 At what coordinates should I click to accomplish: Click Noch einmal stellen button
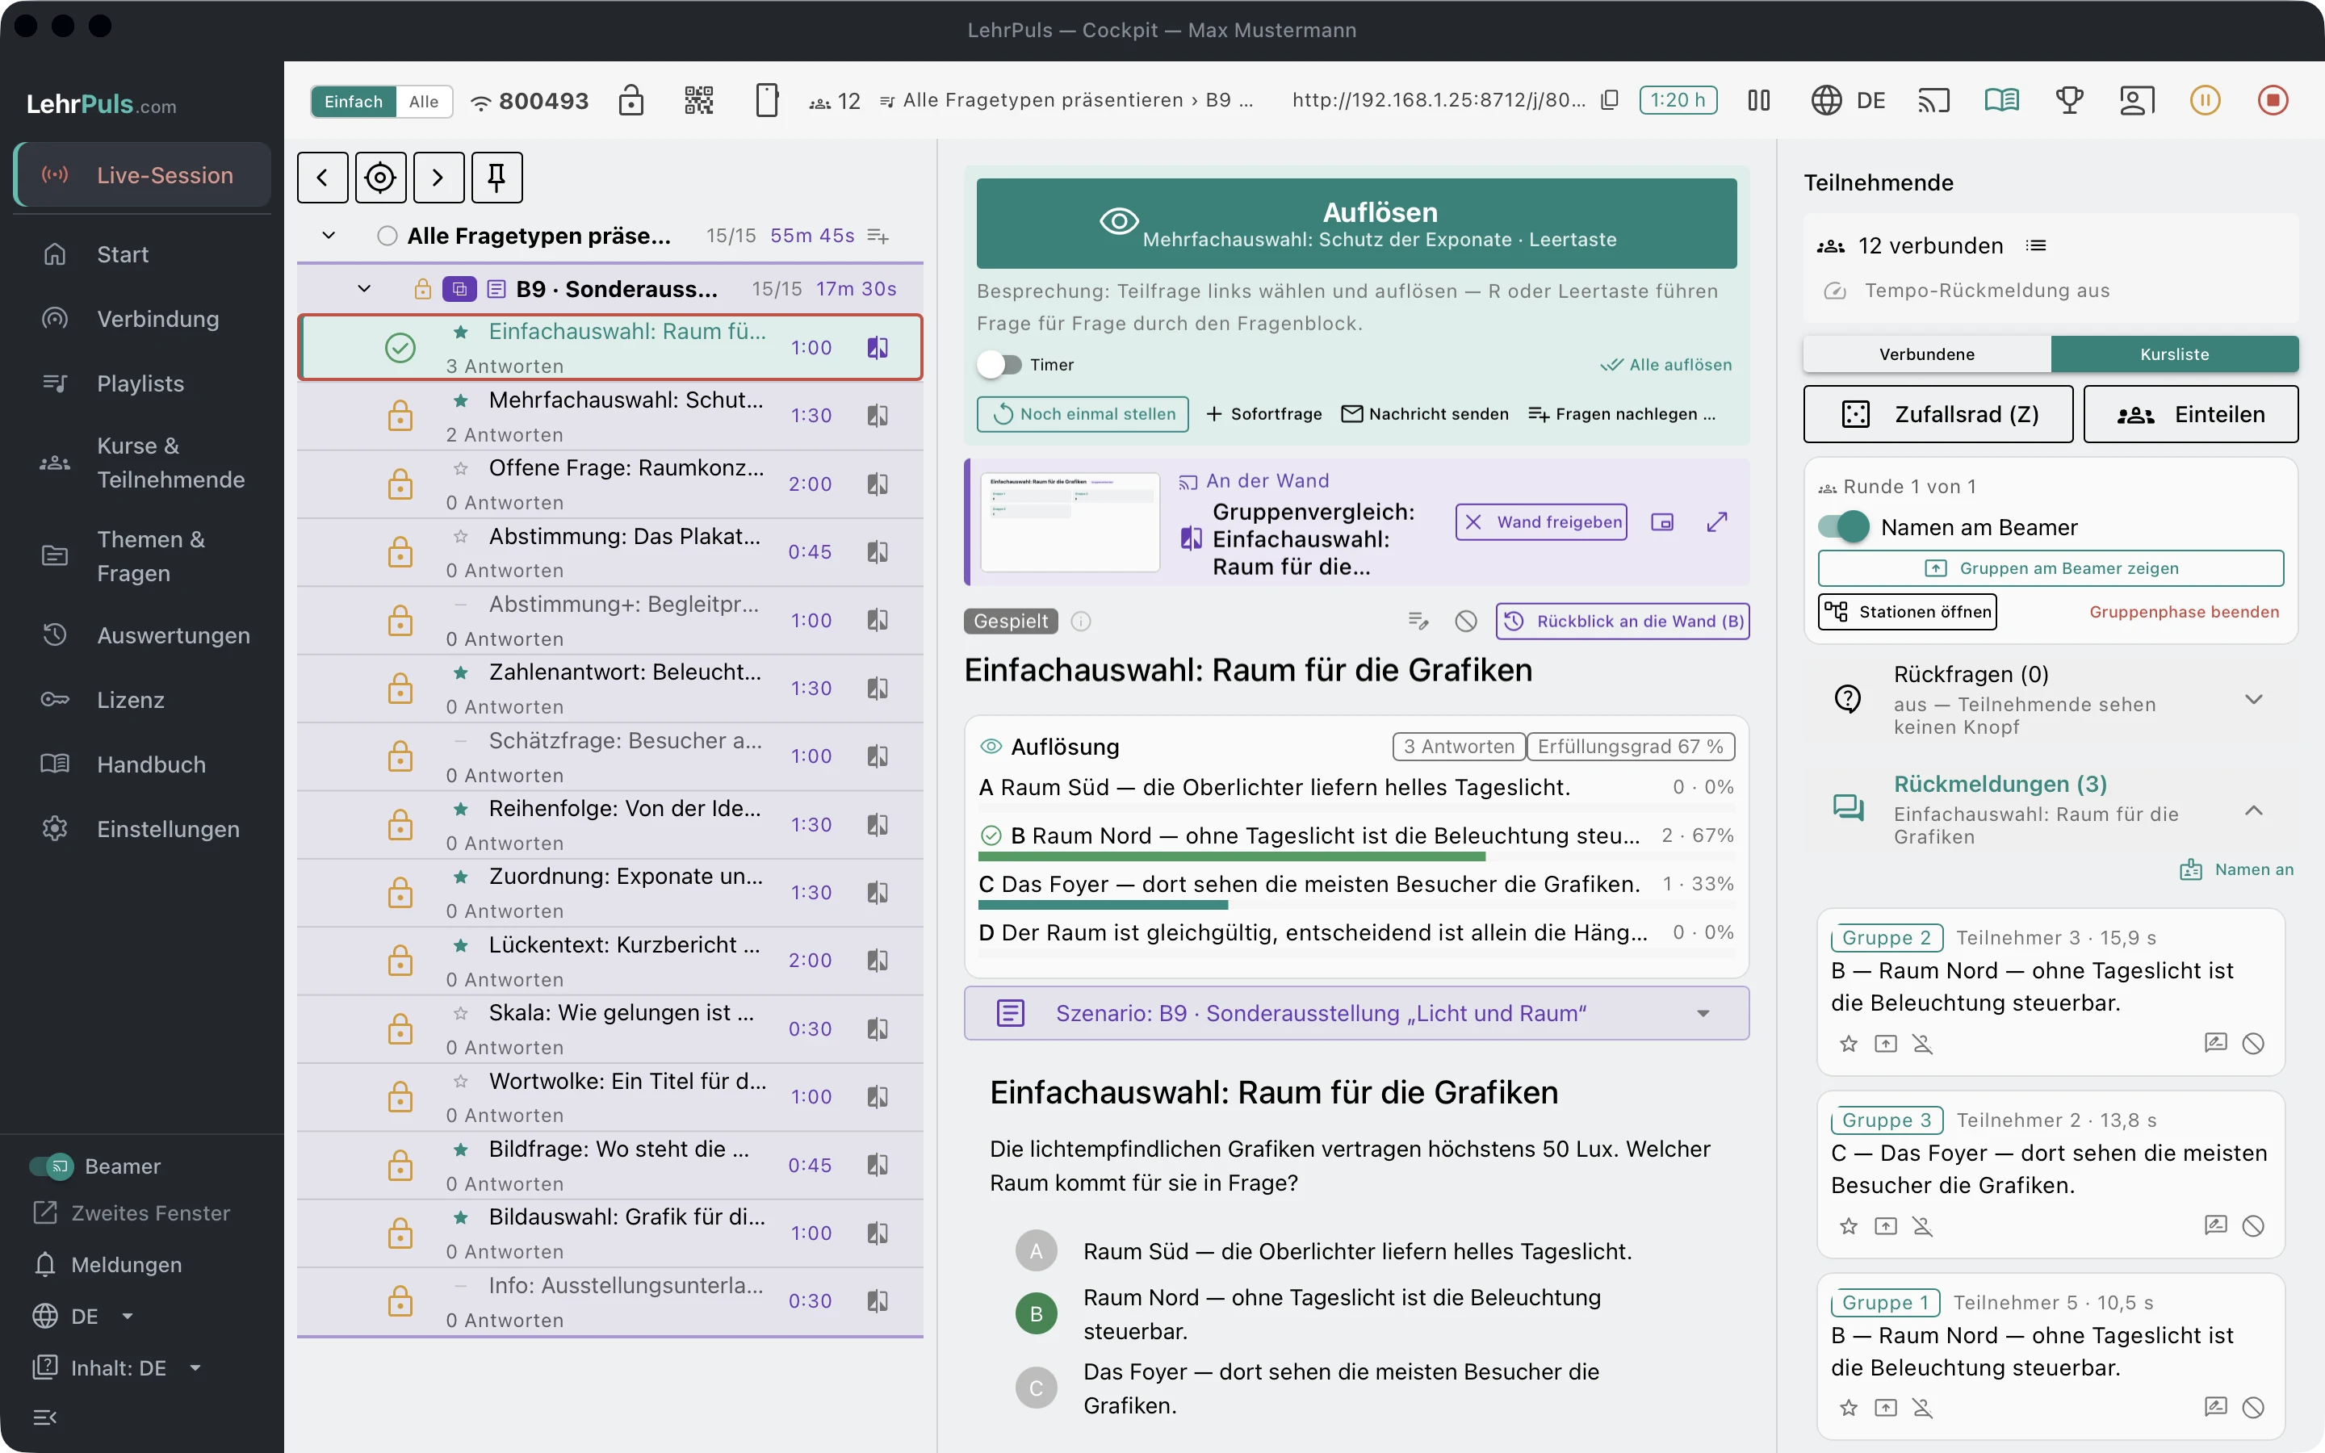1083,414
